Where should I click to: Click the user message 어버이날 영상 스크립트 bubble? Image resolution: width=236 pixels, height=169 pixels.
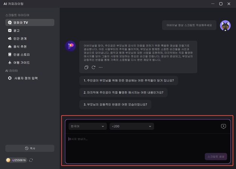pyautogui.click(x=189, y=25)
